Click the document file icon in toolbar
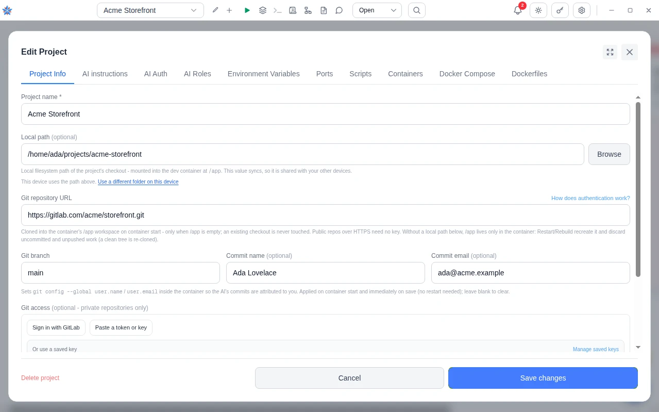The image size is (659, 412). tap(324, 10)
